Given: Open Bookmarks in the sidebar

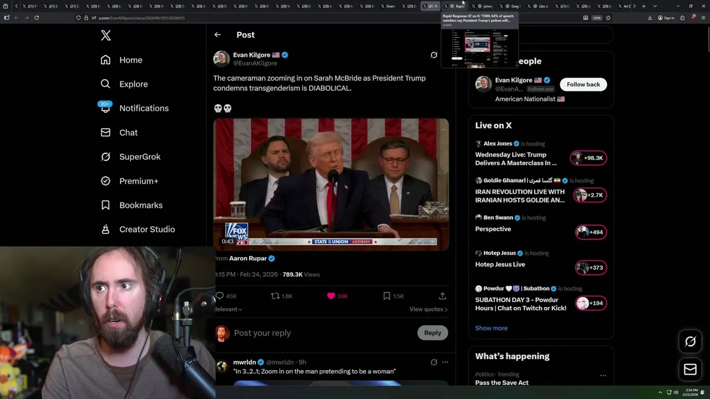Looking at the screenshot, I should point(131,205).
